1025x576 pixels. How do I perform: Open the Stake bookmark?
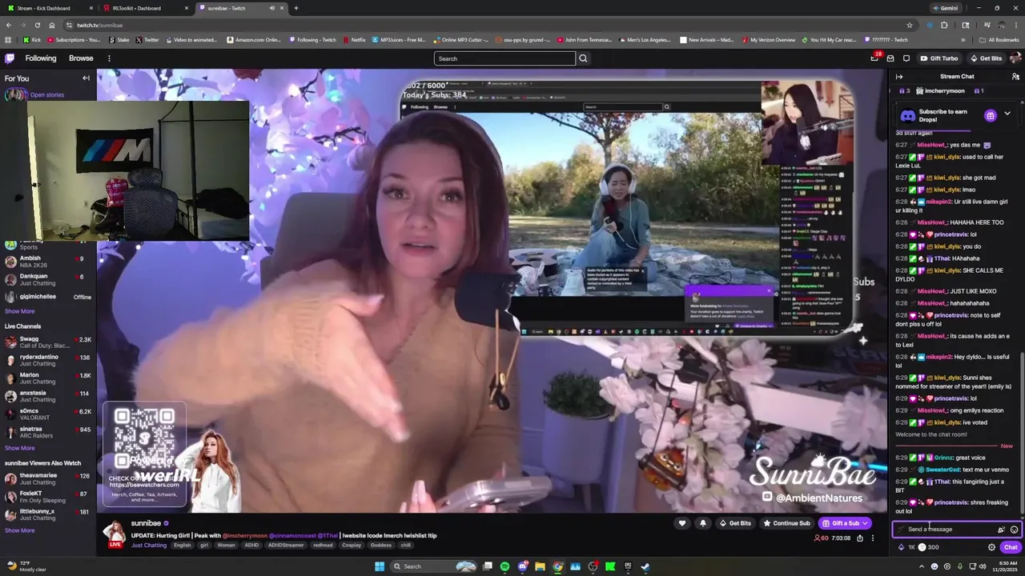click(x=119, y=39)
